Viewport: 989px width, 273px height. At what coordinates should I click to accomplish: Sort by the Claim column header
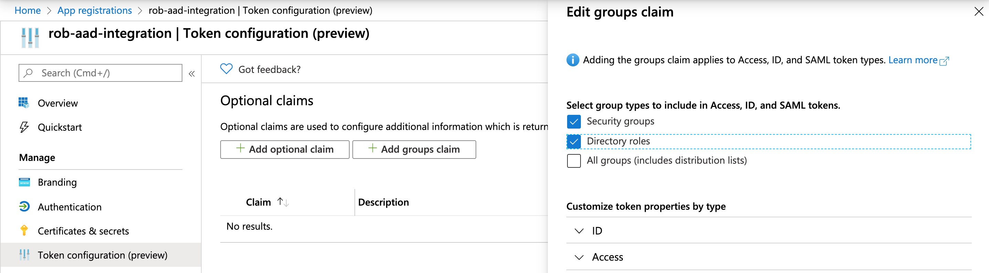click(x=258, y=202)
